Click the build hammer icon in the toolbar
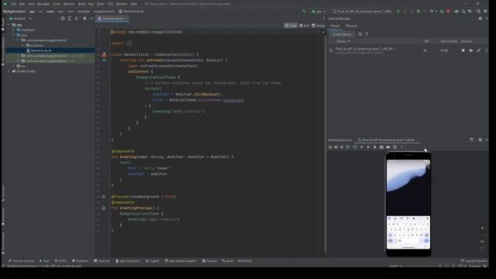Screen dimensions: 496x279 [x=304, y=11]
